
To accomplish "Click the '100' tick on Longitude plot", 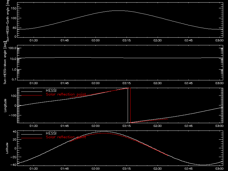I will point(13,96).
